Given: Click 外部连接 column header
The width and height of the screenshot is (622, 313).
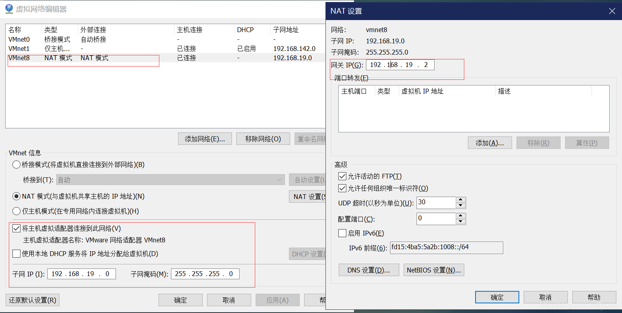Looking at the screenshot, I should pyautogui.click(x=126, y=30).
